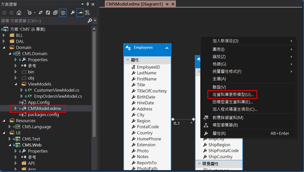Click the Forward navigation arrow in Solution Explorer
Image resolution: width=304 pixels, height=172 pixels.
(11, 13)
